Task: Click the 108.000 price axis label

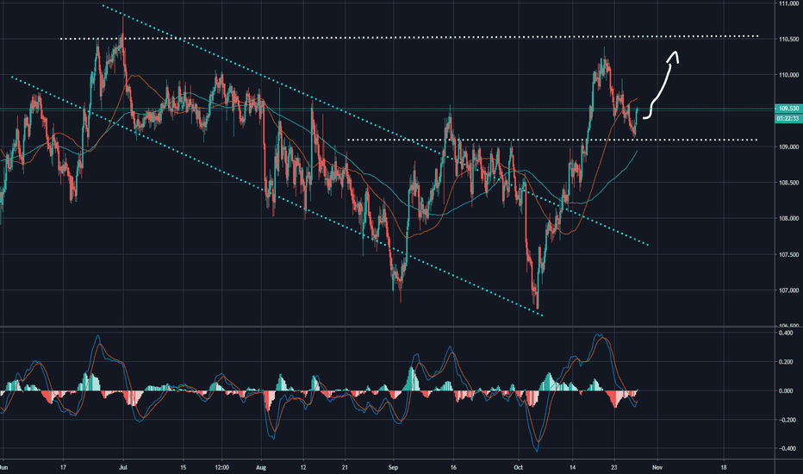Action: click(788, 219)
